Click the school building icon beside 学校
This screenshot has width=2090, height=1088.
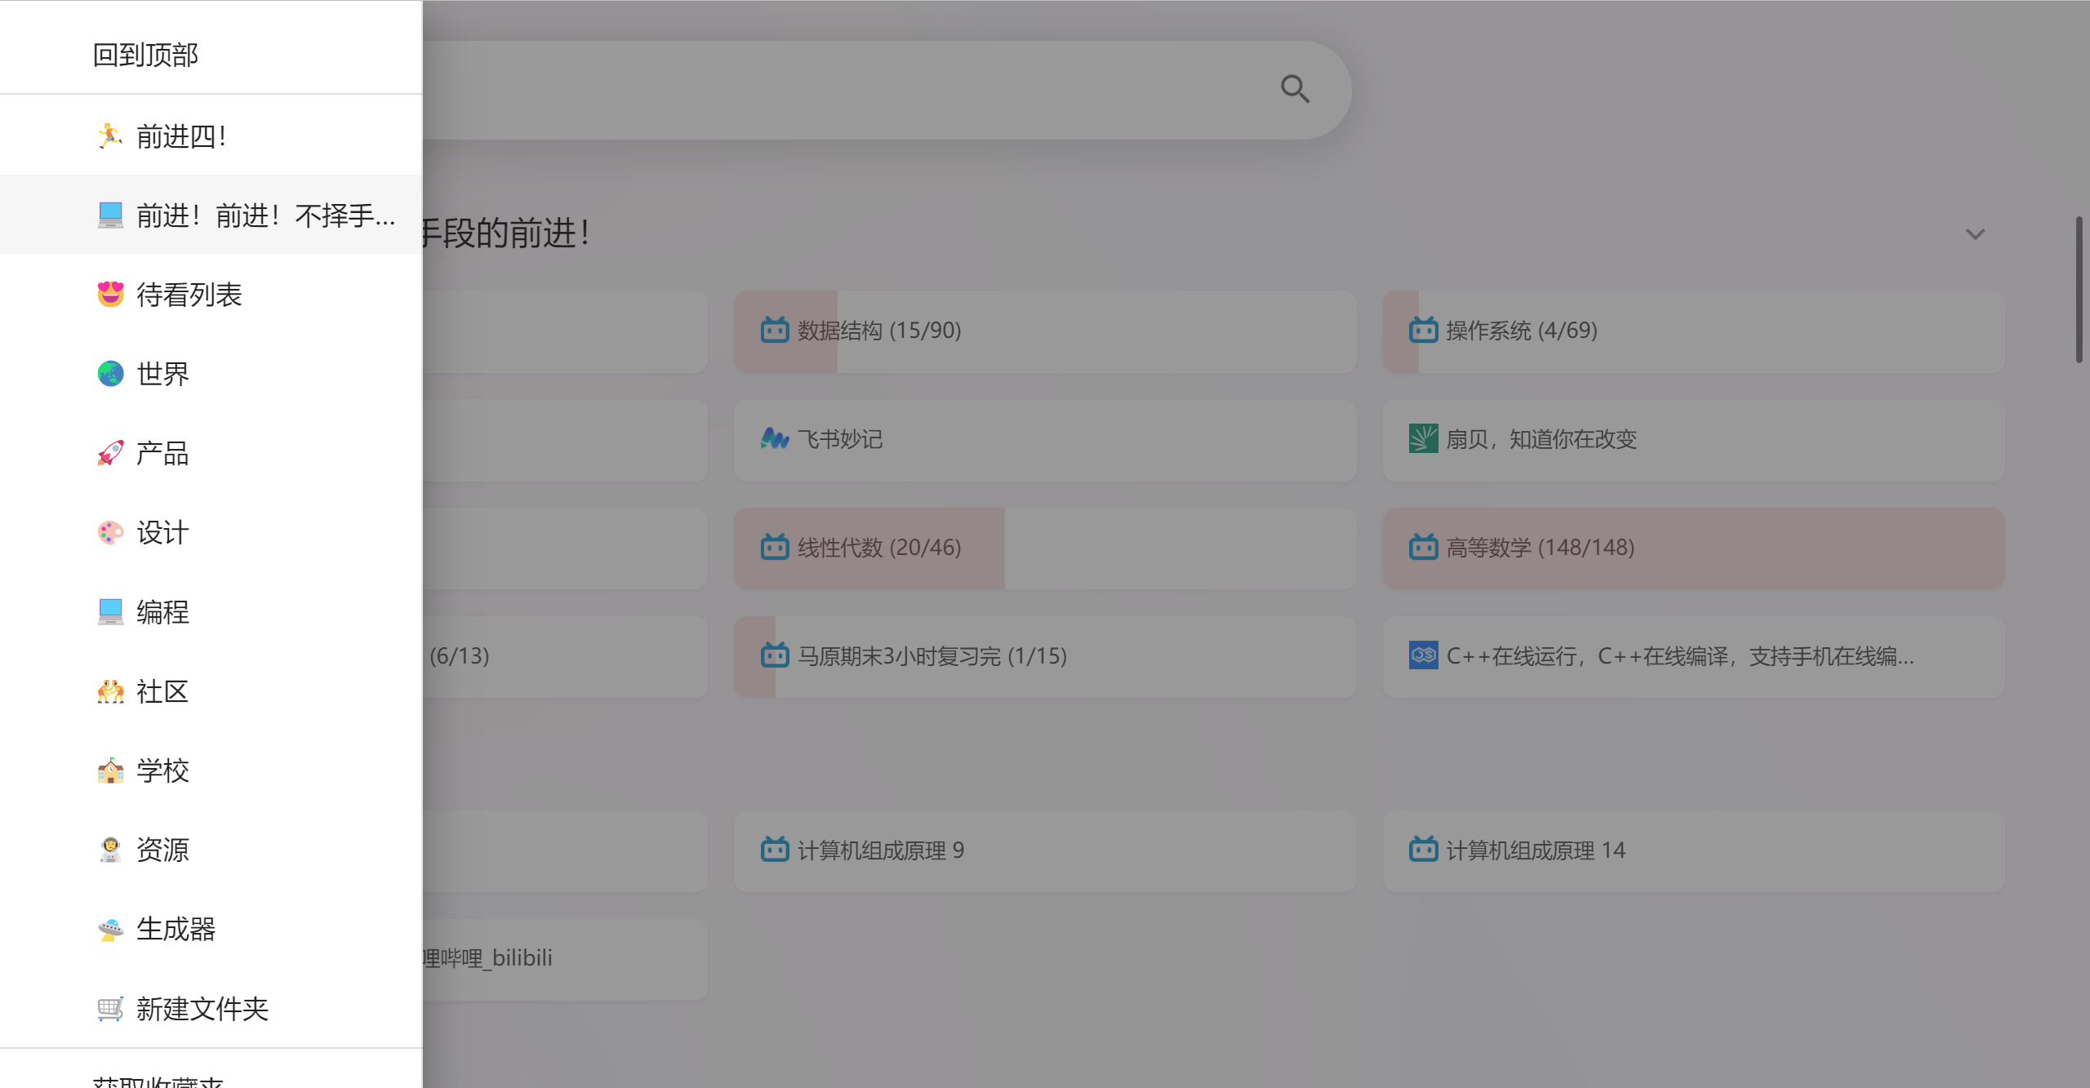tap(110, 770)
